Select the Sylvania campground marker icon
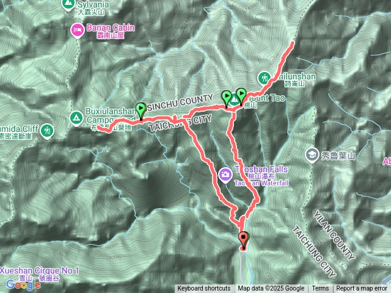391x293 pixels. tap(67, 4)
